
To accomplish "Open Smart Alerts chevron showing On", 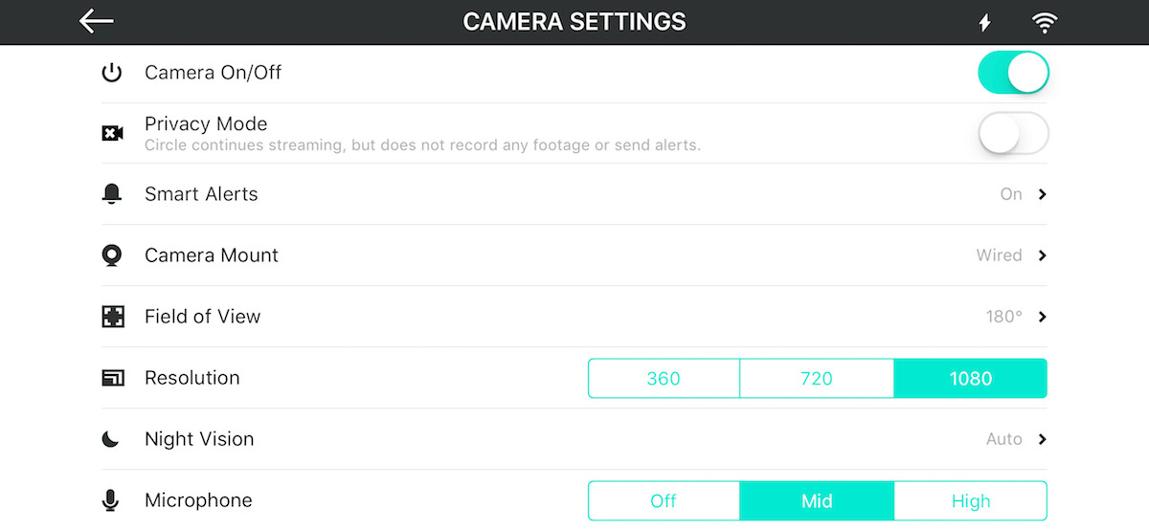I will click(x=1043, y=194).
